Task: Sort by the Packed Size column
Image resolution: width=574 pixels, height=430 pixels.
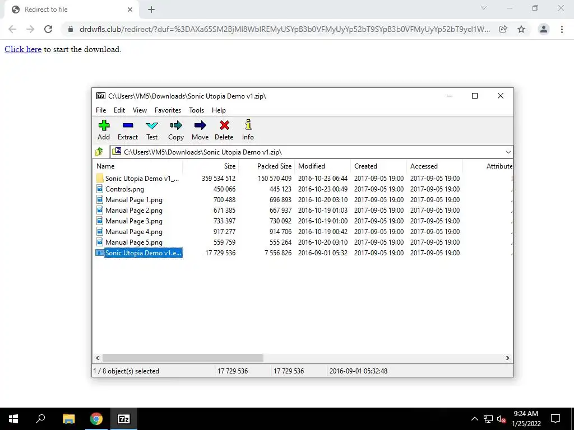Action: 266,166
